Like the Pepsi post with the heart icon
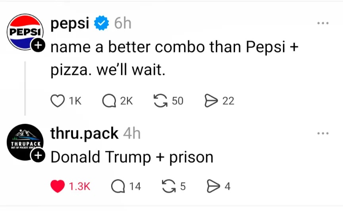343x211 pixels. point(58,101)
